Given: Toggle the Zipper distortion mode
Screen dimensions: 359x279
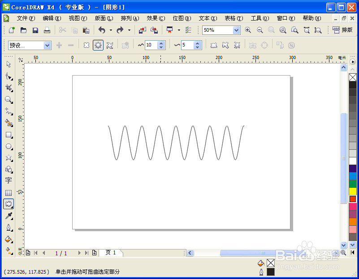Looking at the screenshot, I should pos(98,45).
